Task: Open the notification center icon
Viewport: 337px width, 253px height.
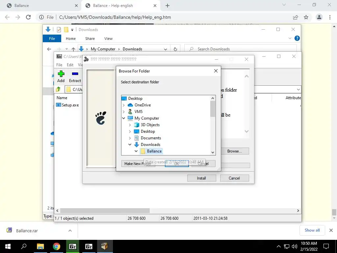Action: coord(326,246)
